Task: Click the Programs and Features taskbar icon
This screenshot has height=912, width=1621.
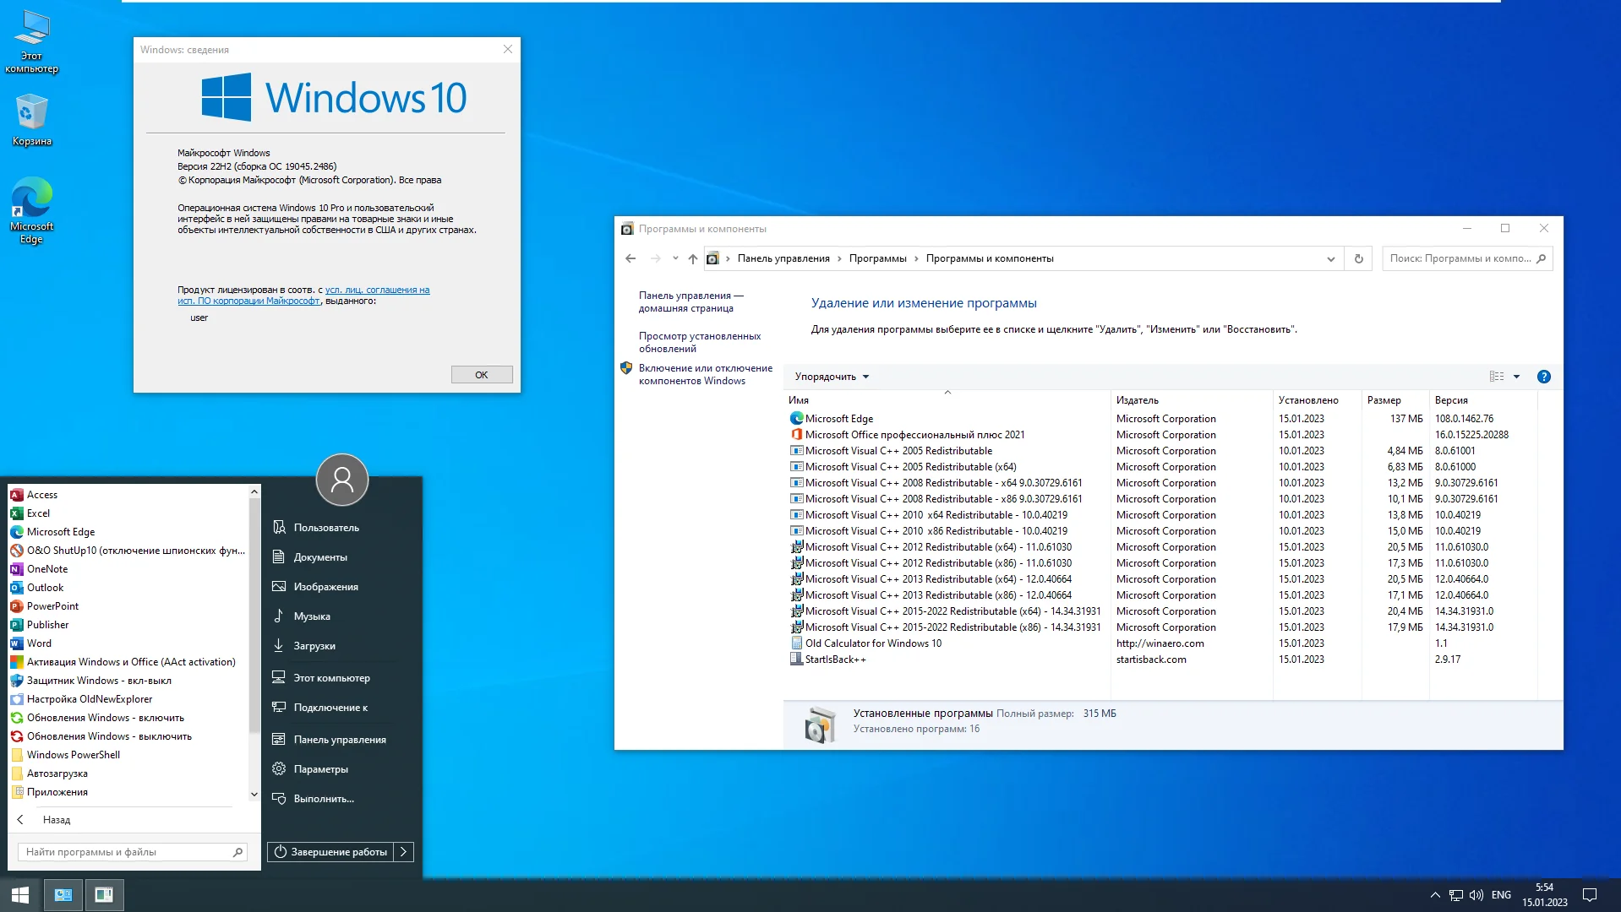Action: [104, 895]
